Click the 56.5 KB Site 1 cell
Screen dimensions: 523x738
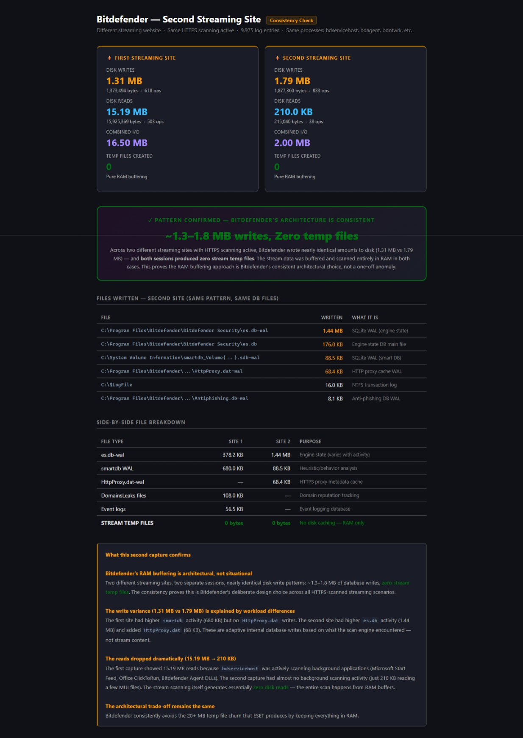[234, 509]
